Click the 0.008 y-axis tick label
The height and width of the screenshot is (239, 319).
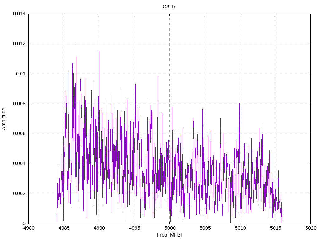19,104
